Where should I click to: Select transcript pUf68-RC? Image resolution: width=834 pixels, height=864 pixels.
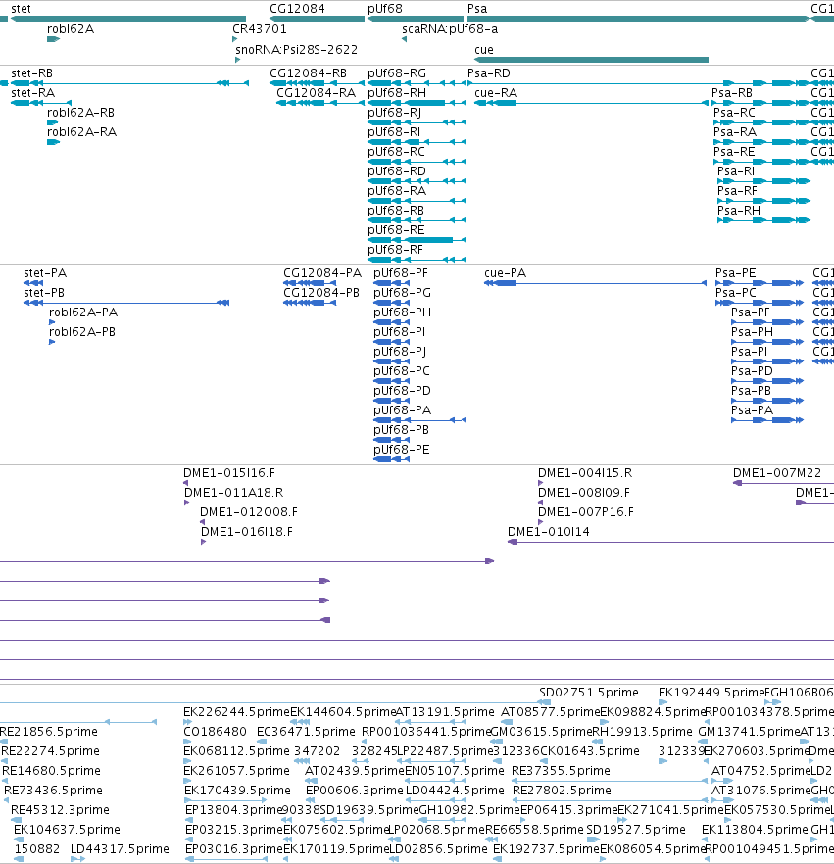(417, 162)
